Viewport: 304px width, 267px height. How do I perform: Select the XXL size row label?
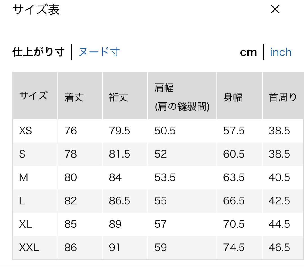(29, 247)
